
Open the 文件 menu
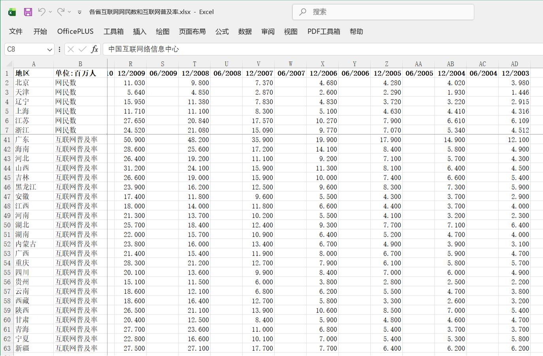pyautogui.click(x=16, y=32)
